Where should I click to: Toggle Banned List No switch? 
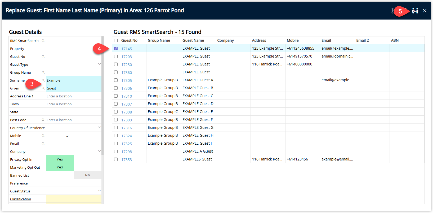coord(88,175)
